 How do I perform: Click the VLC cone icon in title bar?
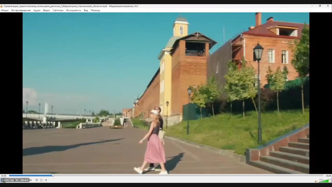click(x=2, y=6)
